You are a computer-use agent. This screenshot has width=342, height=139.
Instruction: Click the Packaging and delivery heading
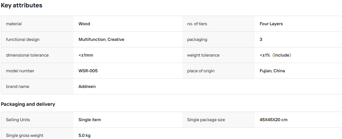(28, 104)
